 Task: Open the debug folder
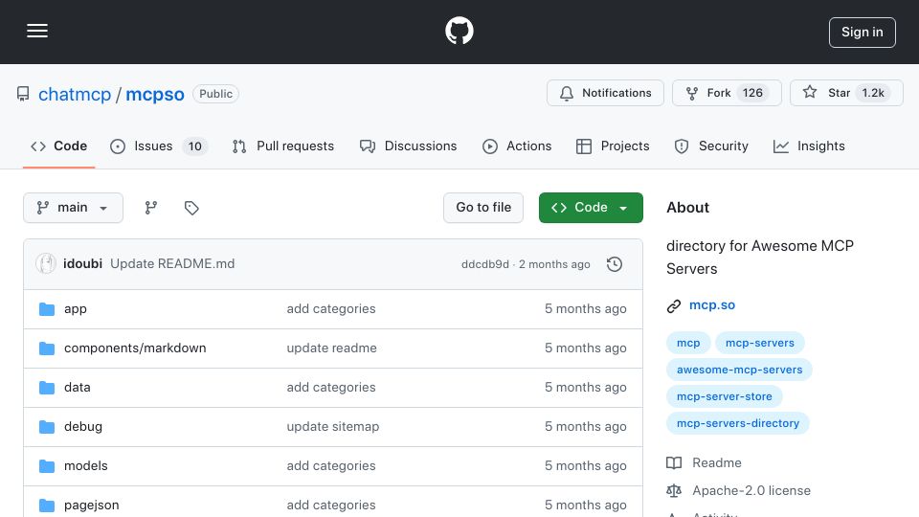tap(83, 427)
